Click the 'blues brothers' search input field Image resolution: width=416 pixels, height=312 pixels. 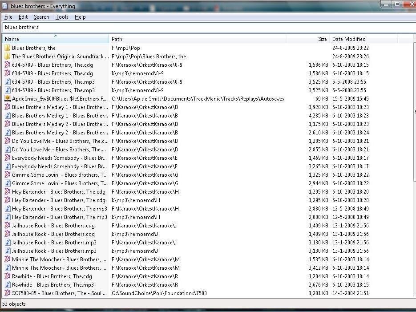[x=209, y=27]
